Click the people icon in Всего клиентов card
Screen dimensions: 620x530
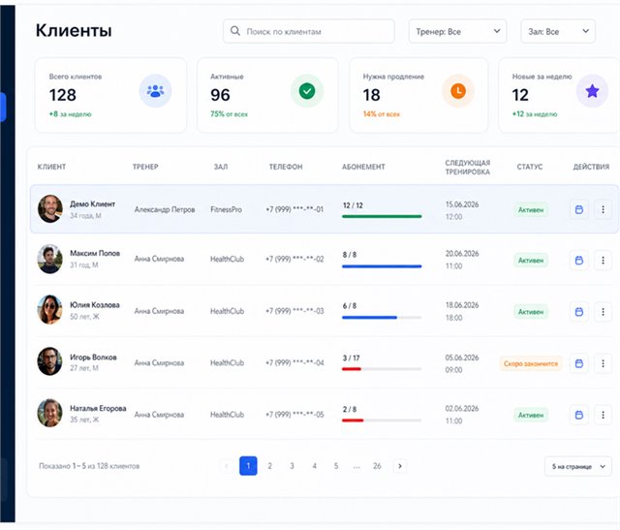pos(155,91)
